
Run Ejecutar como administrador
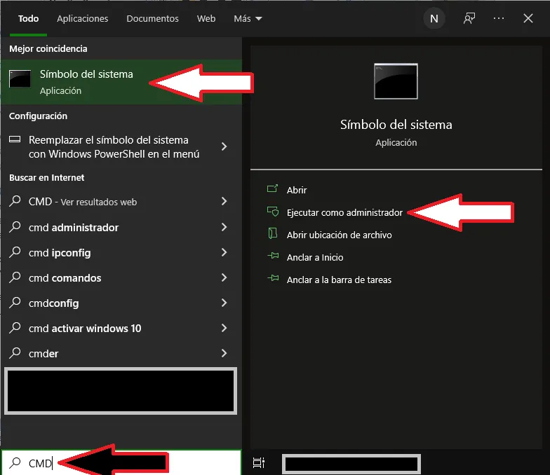pyautogui.click(x=344, y=212)
